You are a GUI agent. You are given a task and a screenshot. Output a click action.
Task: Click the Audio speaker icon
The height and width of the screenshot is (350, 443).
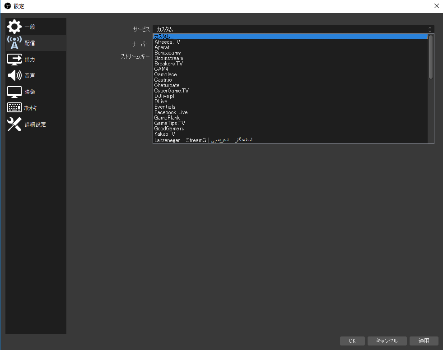tap(14, 76)
